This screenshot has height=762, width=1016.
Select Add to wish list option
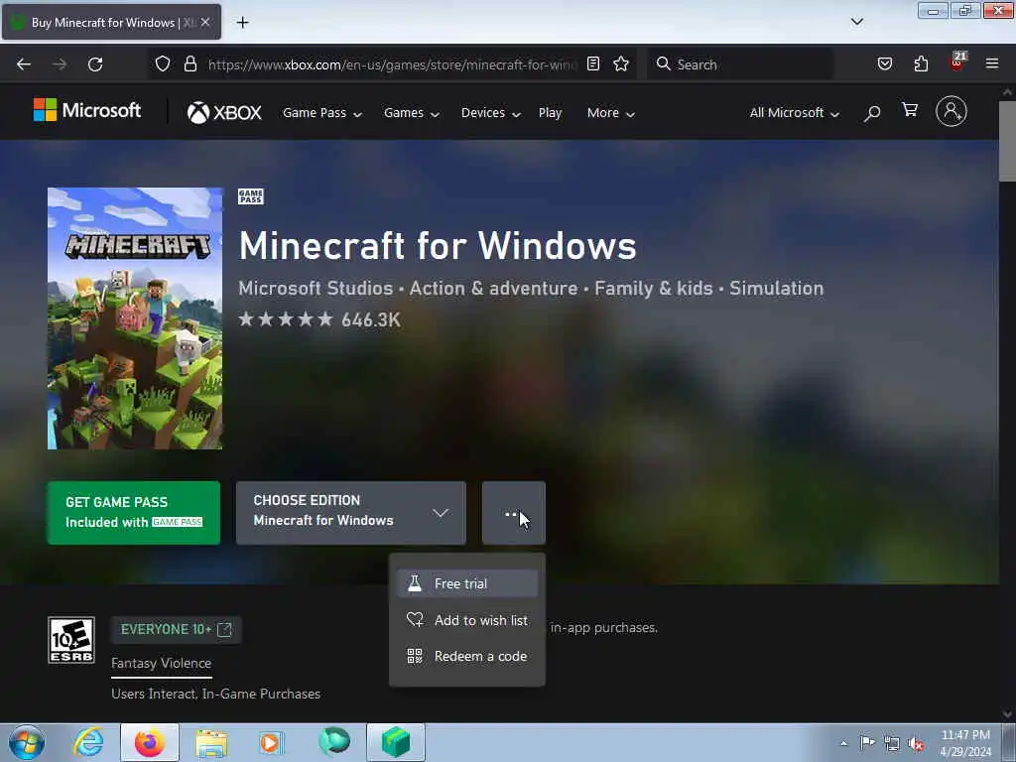466,620
